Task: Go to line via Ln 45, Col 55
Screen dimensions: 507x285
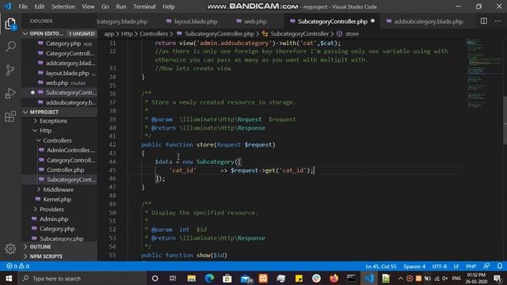Action: coord(381,267)
